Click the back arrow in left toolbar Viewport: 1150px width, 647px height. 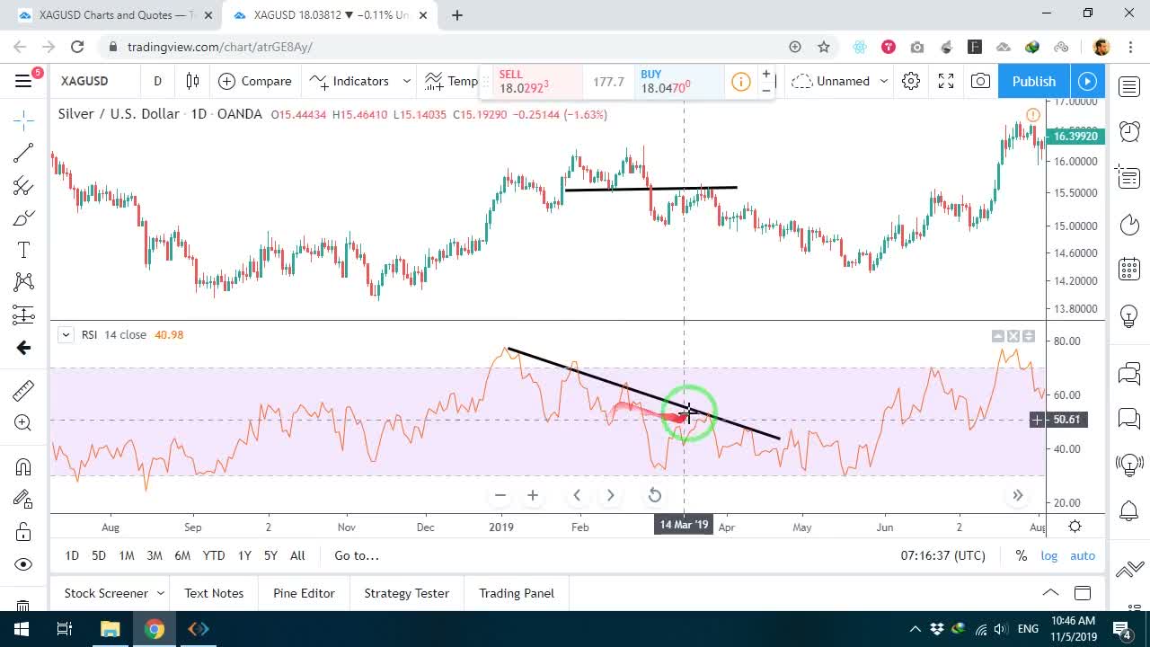[x=23, y=348]
